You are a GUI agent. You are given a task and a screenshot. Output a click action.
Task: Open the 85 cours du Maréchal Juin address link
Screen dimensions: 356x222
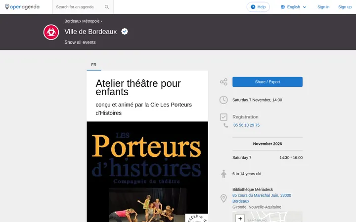pos(262,198)
